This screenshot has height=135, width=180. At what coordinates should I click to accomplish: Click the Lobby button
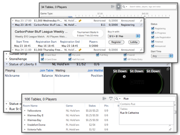134,42
